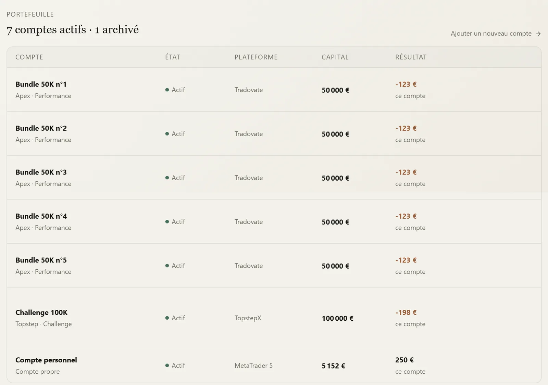
Task: Click the Topstep · Challenge subtitle
Action: 43,324
